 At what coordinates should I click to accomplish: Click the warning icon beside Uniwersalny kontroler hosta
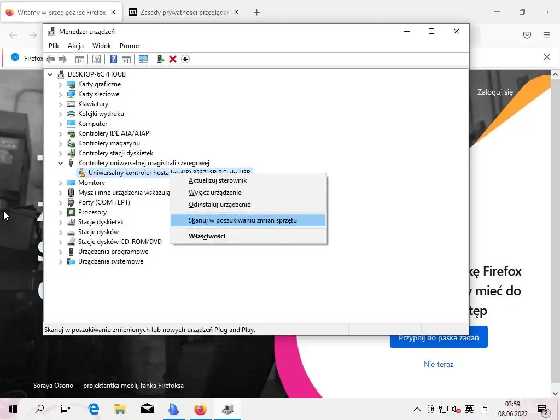[82, 173]
